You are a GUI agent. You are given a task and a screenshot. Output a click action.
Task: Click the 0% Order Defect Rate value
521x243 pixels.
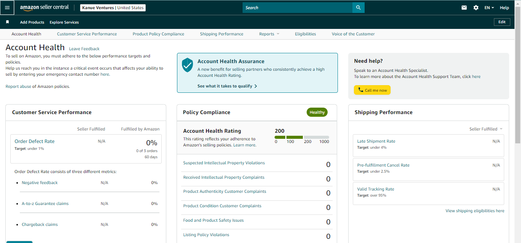coord(152,143)
